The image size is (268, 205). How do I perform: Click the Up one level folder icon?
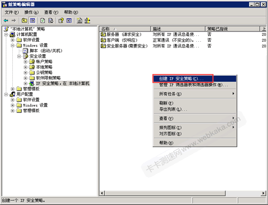(25, 21)
